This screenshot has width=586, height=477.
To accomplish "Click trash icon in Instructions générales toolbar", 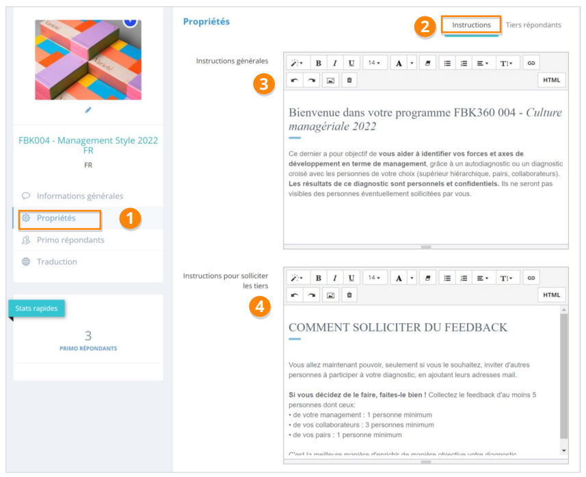I will pyautogui.click(x=349, y=80).
